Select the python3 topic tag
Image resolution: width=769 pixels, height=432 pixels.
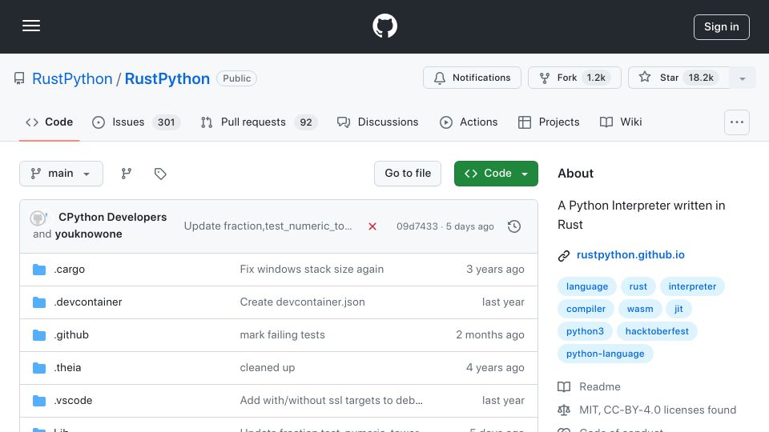click(585, 331)
